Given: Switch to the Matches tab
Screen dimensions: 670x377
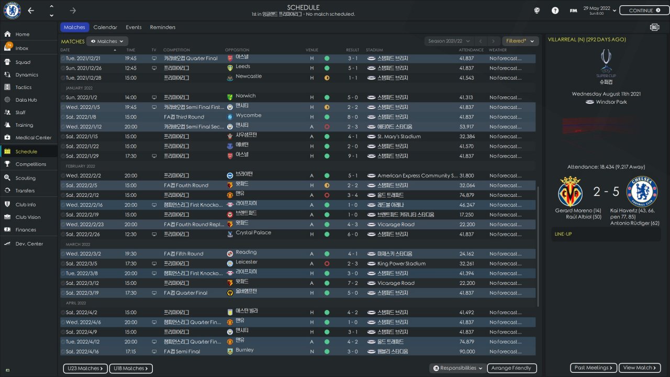Looking at the screenshot, I should pyautogui.click(x=74, y=27).
